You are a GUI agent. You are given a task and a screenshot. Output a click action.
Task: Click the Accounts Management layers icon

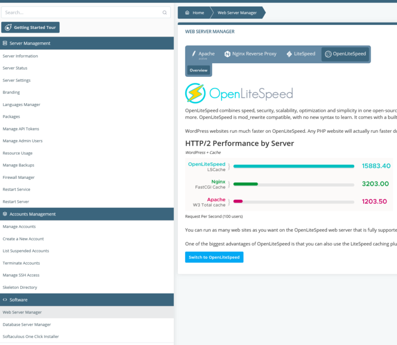[x=5, y=214]
